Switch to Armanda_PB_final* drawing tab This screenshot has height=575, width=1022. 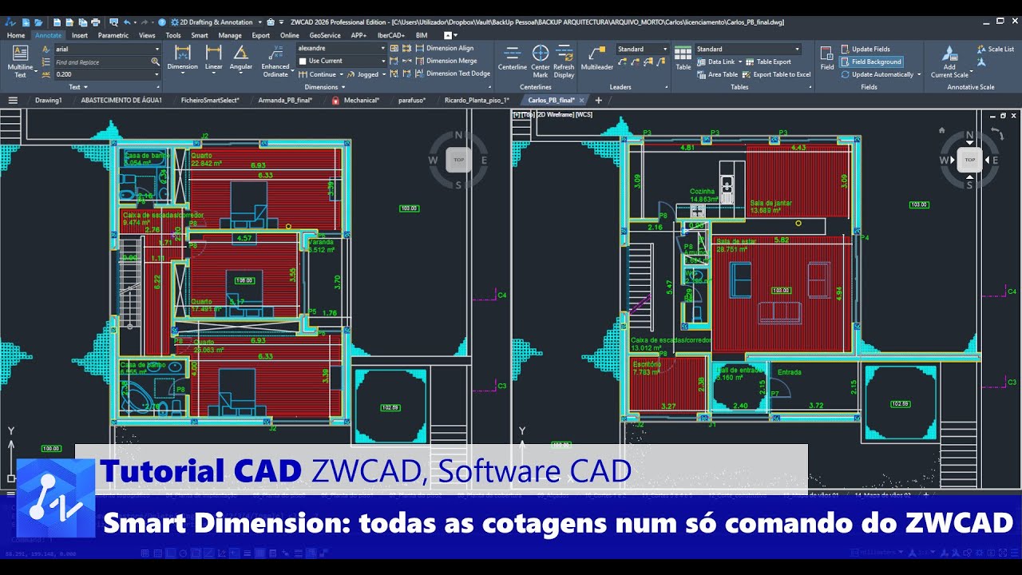pos(285,101)
